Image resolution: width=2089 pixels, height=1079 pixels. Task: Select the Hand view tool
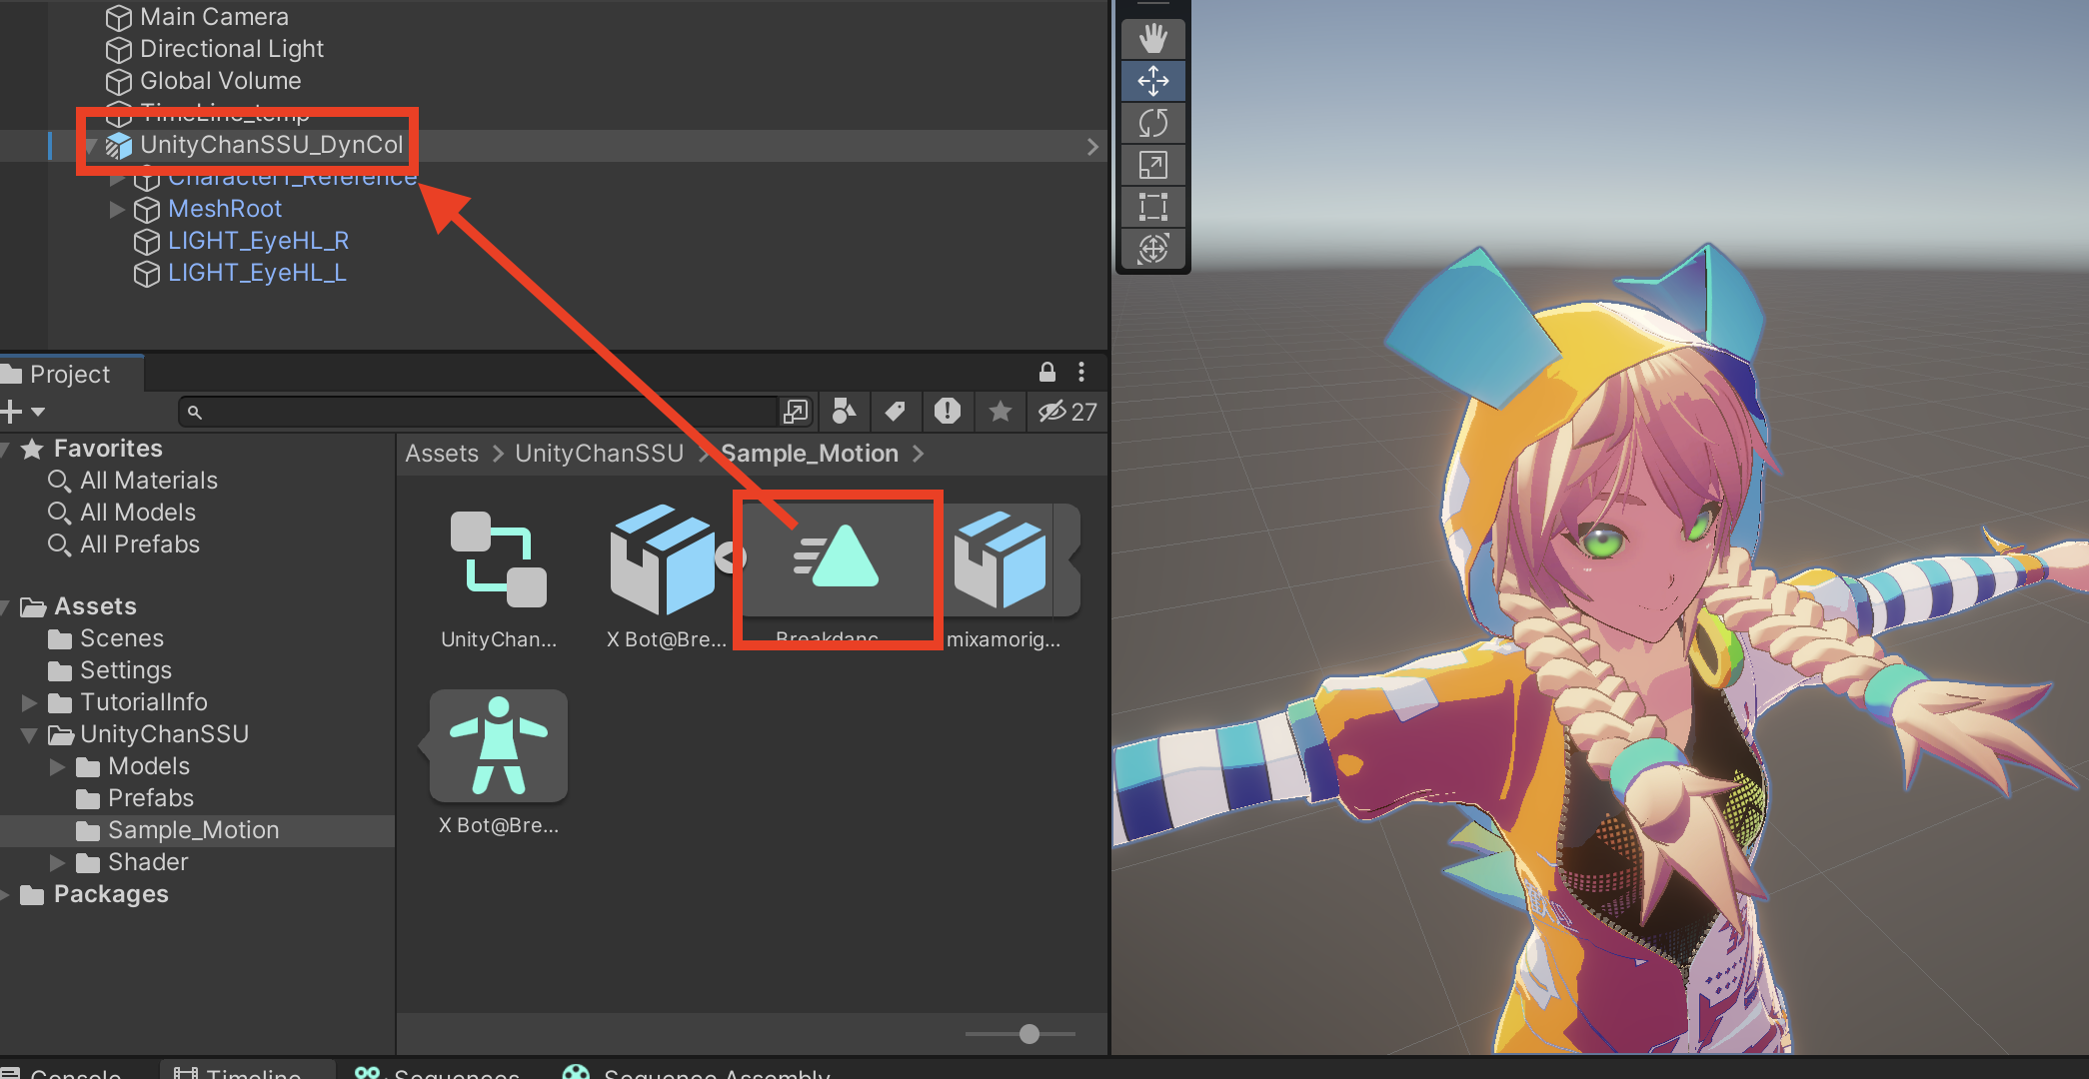[x=1152, y=39]
